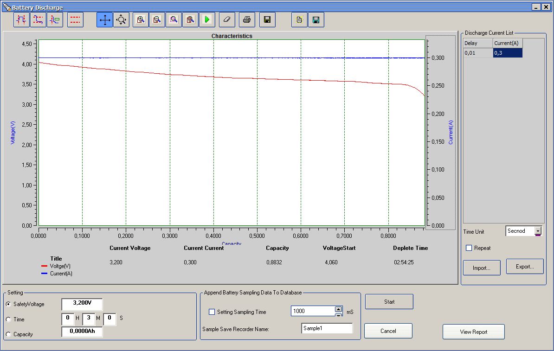
Task: Select the SafetyVoltage radio button
Action: [x=8, y=304]
